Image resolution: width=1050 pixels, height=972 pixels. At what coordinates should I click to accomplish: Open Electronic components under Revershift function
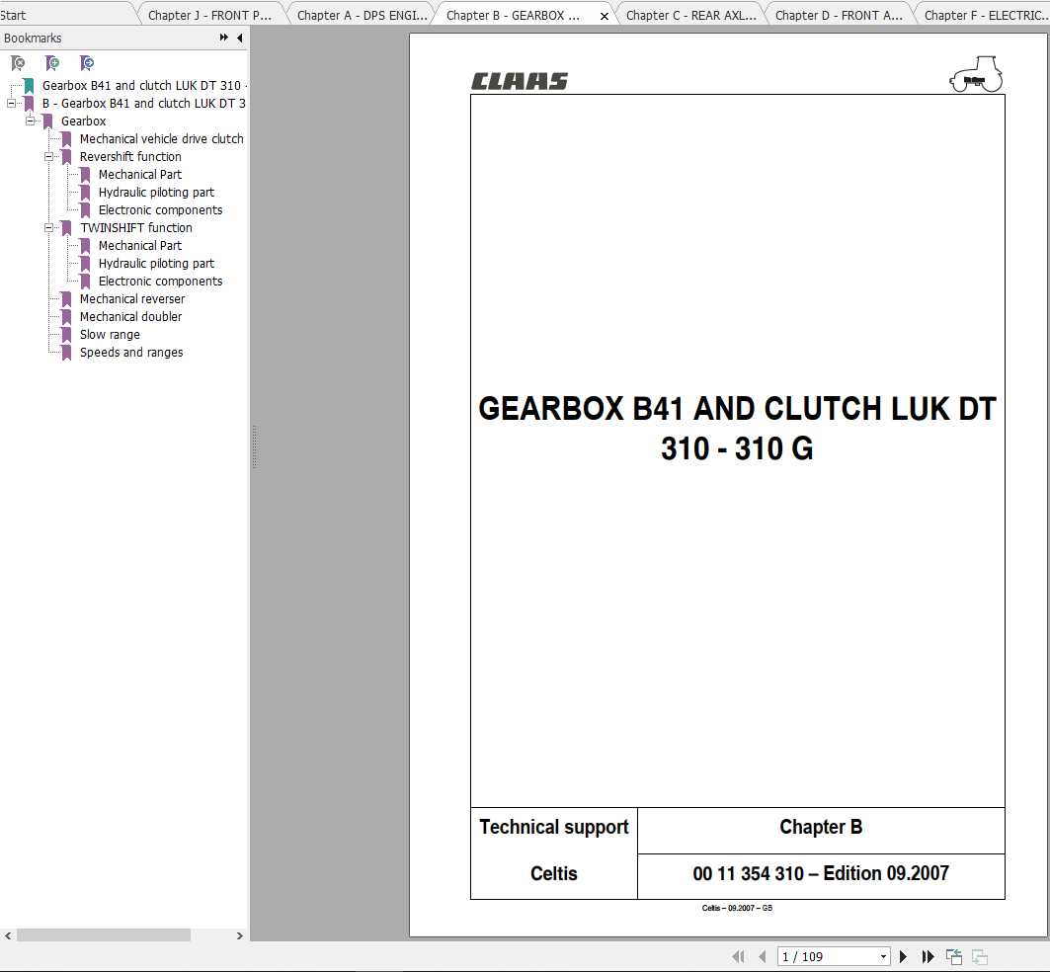[x=160, y=209]
